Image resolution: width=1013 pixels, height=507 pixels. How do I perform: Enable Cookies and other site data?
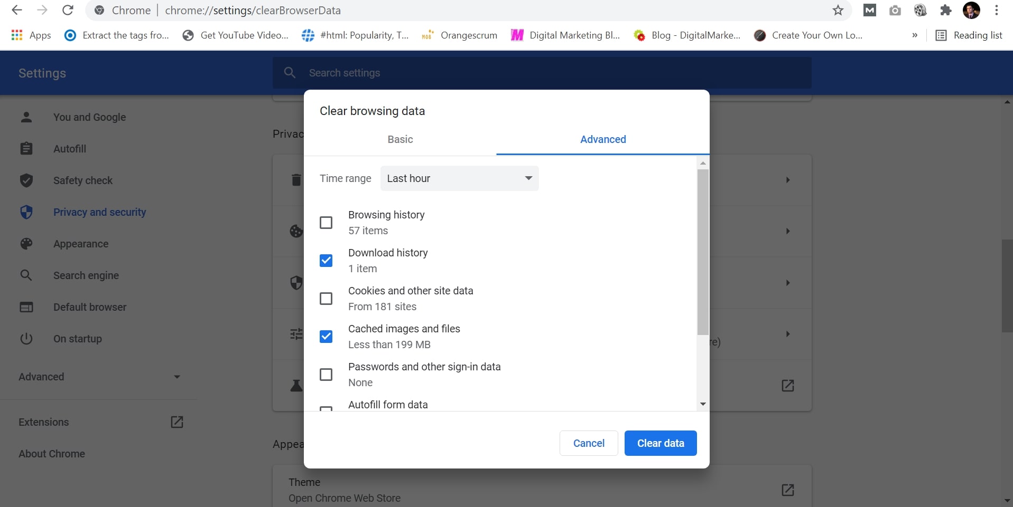coord(326,298)
